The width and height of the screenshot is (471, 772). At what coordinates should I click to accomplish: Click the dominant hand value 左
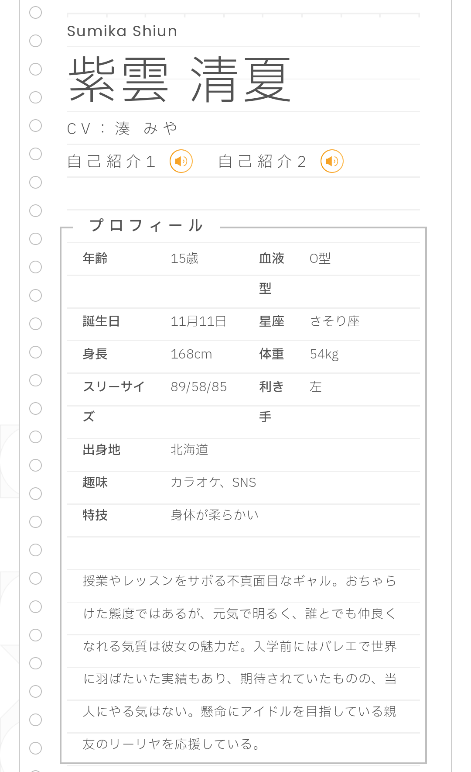[x=316, y=387]
